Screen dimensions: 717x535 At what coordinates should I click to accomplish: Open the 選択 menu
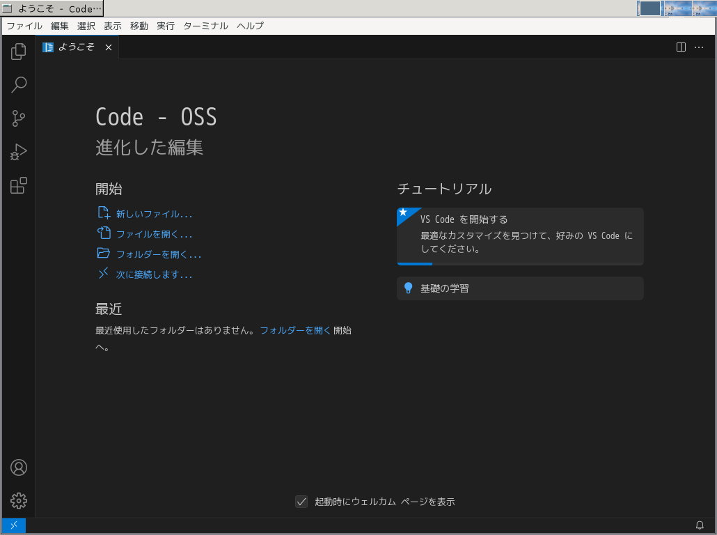pyautogui.click(x=86, y=26)
